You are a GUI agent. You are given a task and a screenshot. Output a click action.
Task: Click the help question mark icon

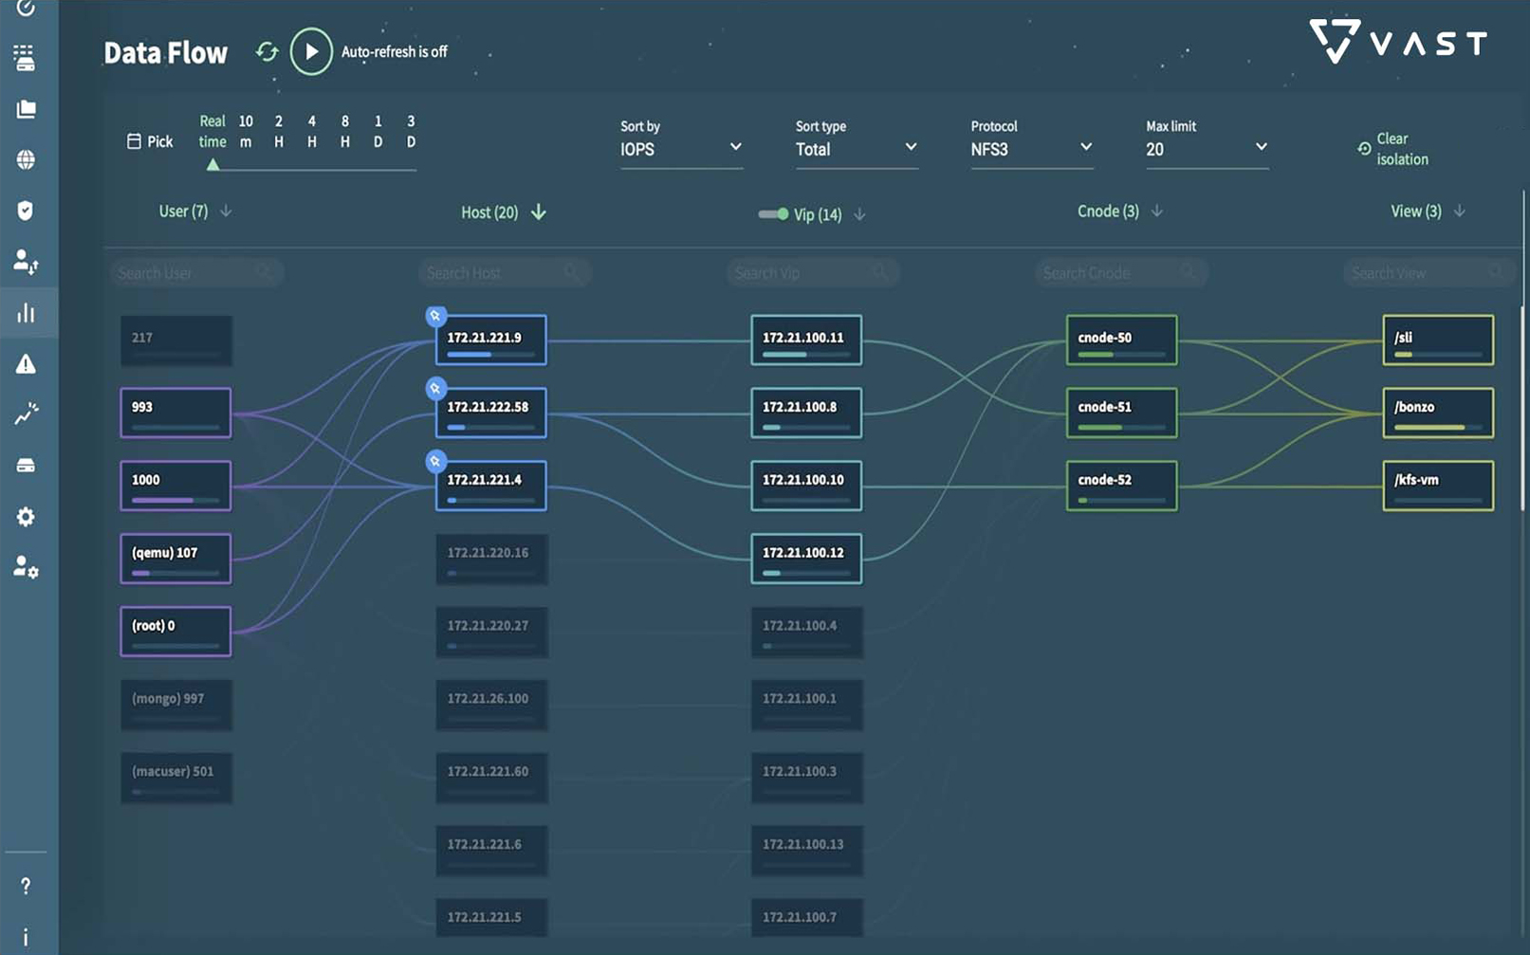point(26,886)
